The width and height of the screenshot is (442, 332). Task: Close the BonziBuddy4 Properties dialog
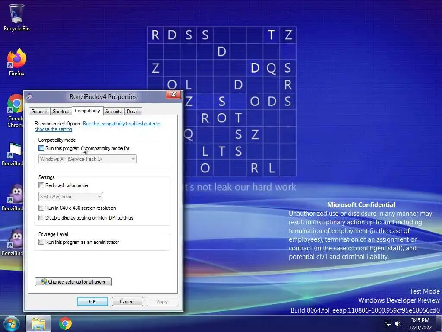pyautogui.click(x=174, y=95)
